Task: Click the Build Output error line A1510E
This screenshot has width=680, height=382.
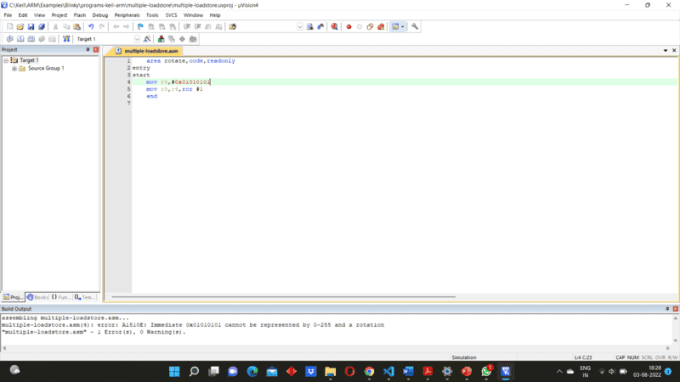Action: (x=193, y=325)
